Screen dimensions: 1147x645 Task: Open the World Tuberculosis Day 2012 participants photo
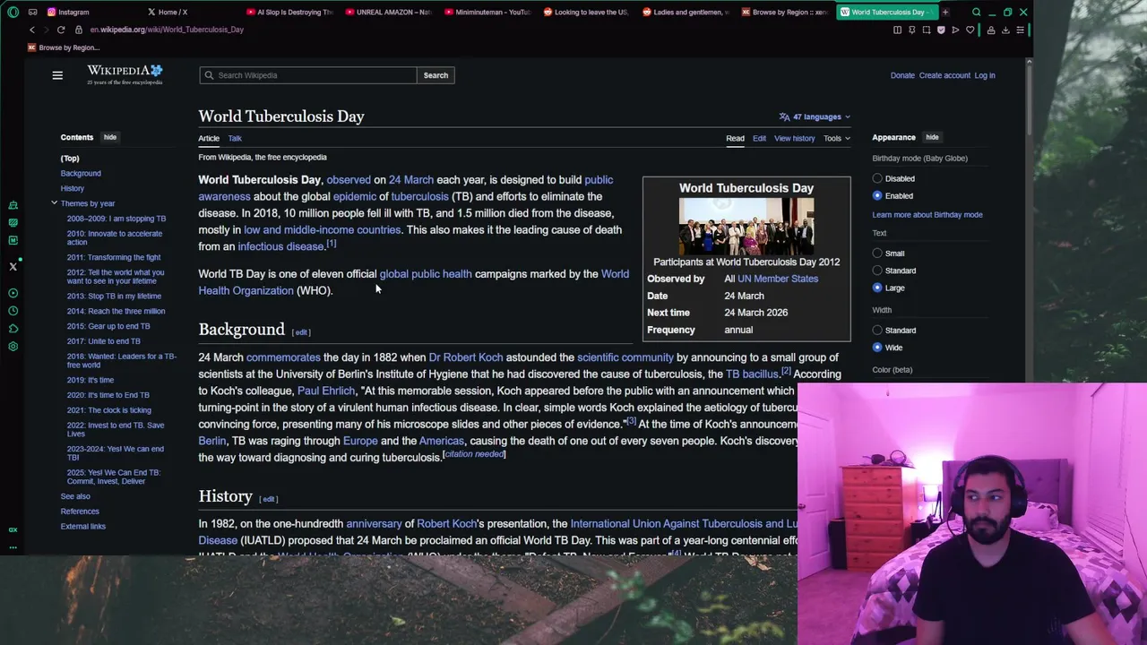point(746,226)
